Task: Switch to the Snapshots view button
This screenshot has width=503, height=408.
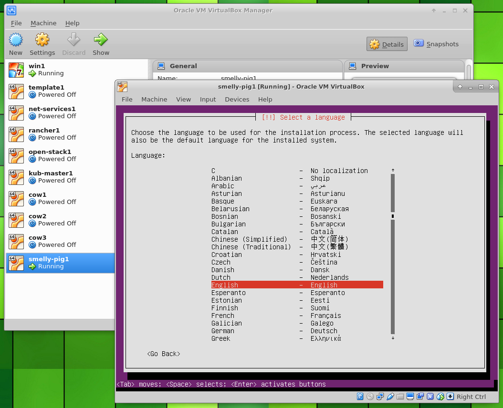Action: (x=436, y=44)
